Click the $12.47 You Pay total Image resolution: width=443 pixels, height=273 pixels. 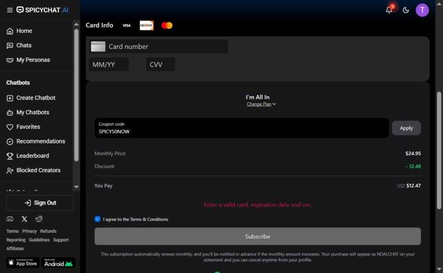click(x=414, y=186)
